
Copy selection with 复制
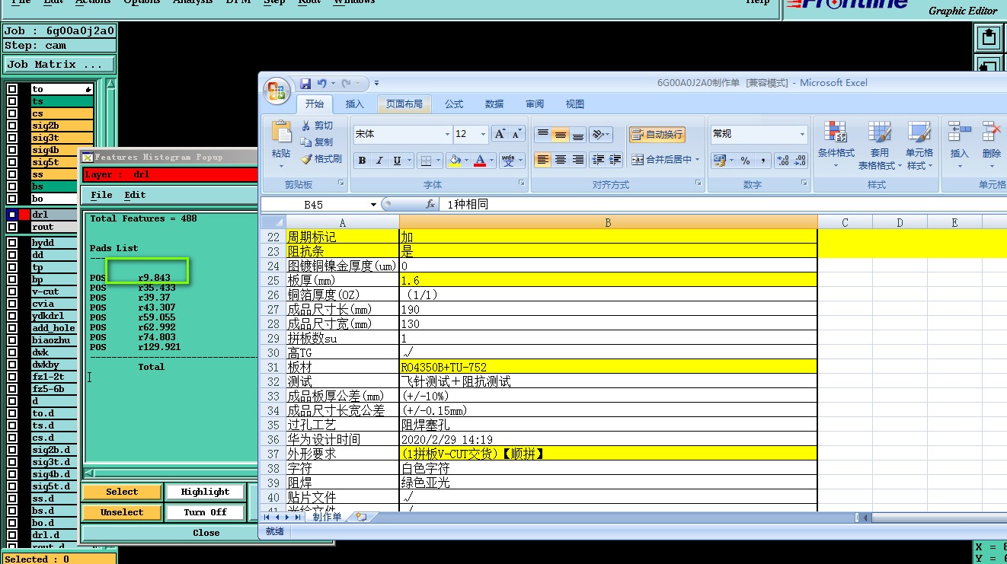point(317,142)
